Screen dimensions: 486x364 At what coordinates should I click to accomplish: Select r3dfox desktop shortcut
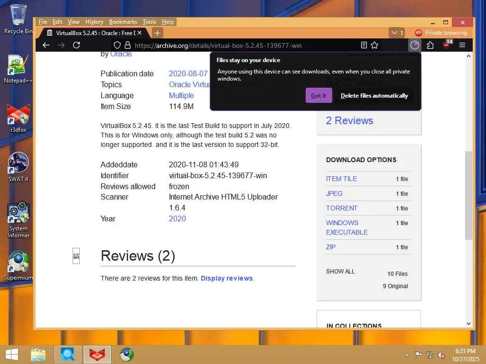(18, 118)
